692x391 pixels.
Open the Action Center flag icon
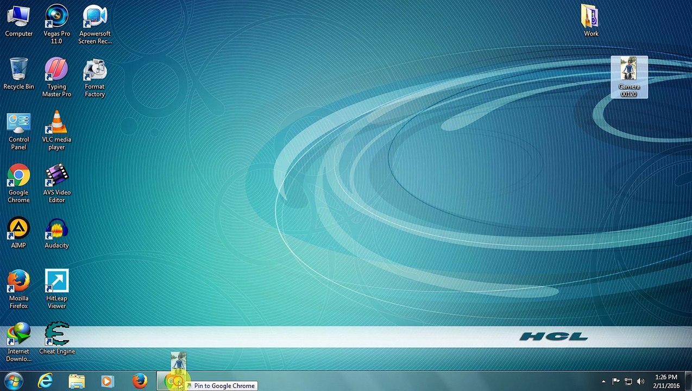[x=616, y=381]
